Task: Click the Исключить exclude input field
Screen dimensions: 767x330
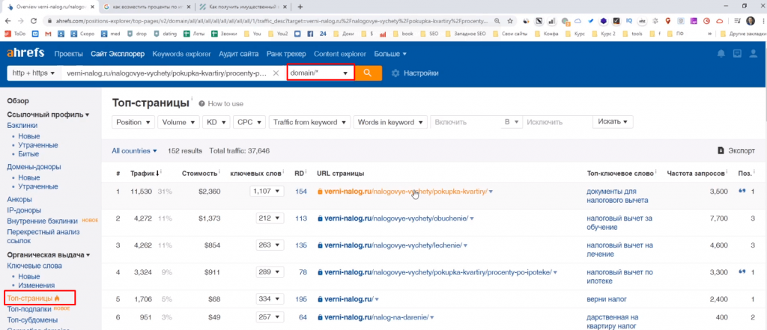Action: pyautogui.click(x=557, y=122)
